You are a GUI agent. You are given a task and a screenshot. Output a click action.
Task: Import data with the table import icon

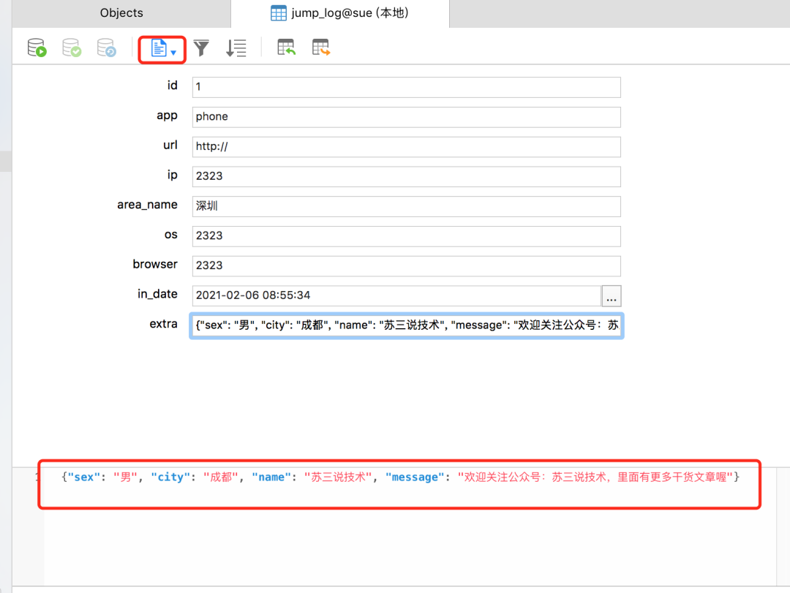pos(285,47)
